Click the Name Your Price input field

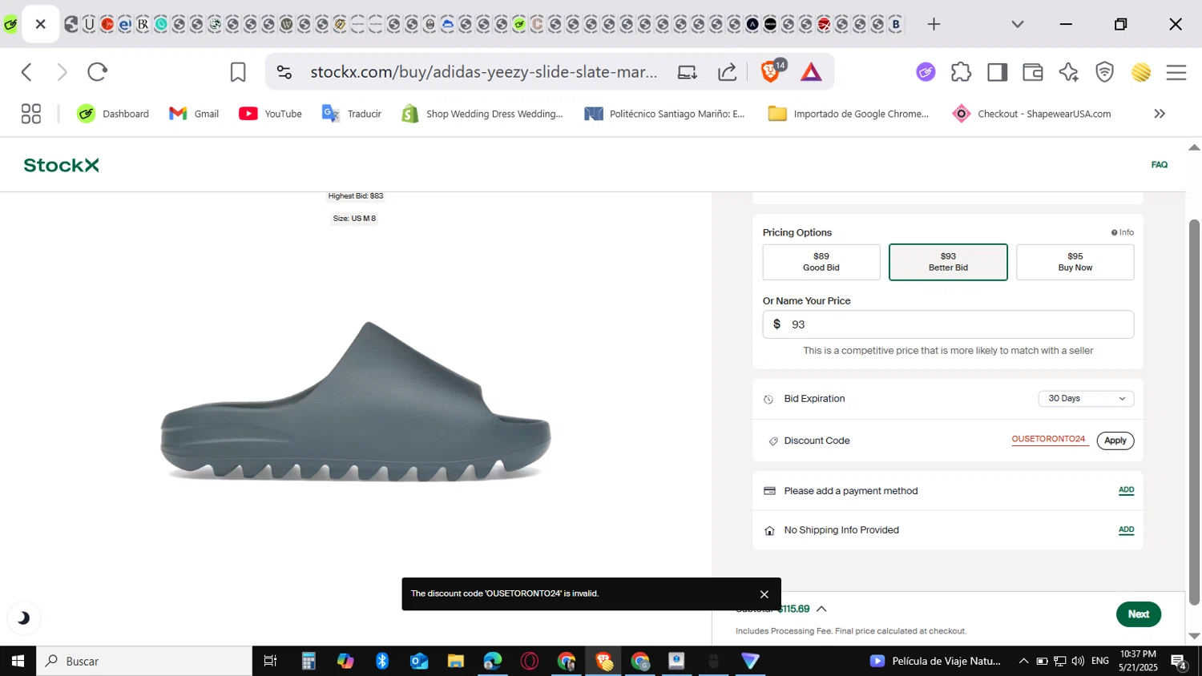tap(948, 324)
